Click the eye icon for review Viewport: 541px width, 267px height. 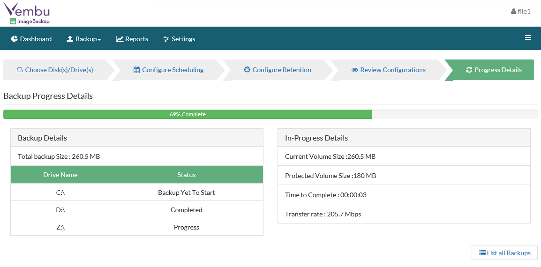coord(355,70)
